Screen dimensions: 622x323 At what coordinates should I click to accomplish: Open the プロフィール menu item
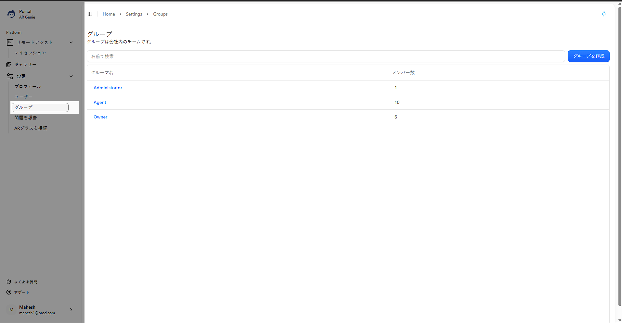(x=28, y=87)
